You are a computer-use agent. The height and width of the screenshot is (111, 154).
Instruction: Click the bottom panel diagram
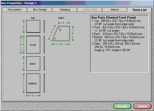tap(33, 83)
